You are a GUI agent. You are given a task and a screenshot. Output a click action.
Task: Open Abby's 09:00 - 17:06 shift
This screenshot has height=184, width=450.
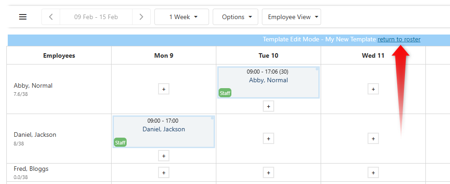(x=268, y=80)
